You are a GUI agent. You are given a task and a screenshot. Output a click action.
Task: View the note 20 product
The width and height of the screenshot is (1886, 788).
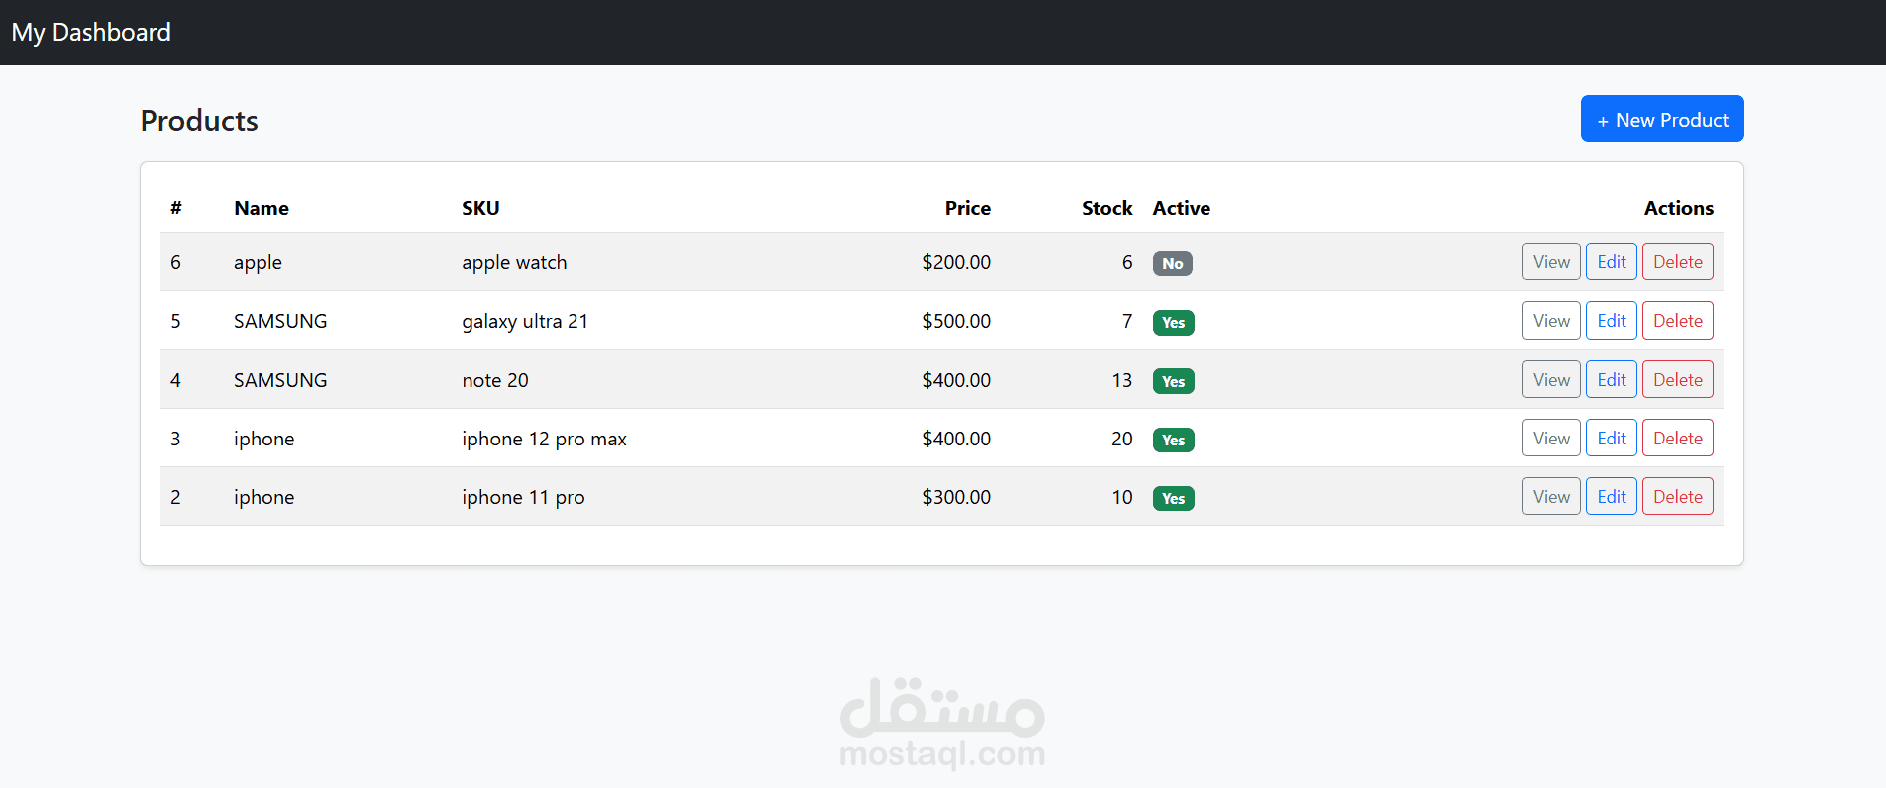1551,380
